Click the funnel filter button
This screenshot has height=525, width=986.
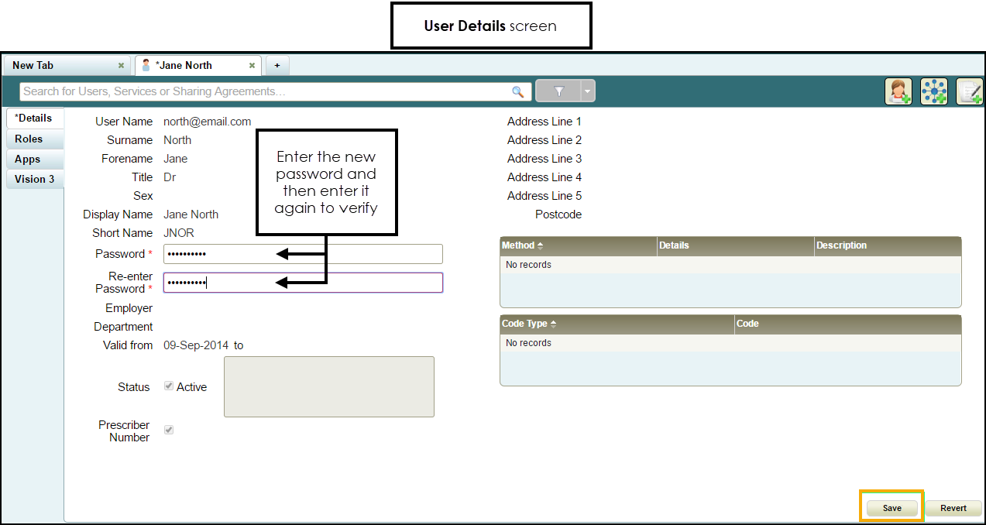558,91
